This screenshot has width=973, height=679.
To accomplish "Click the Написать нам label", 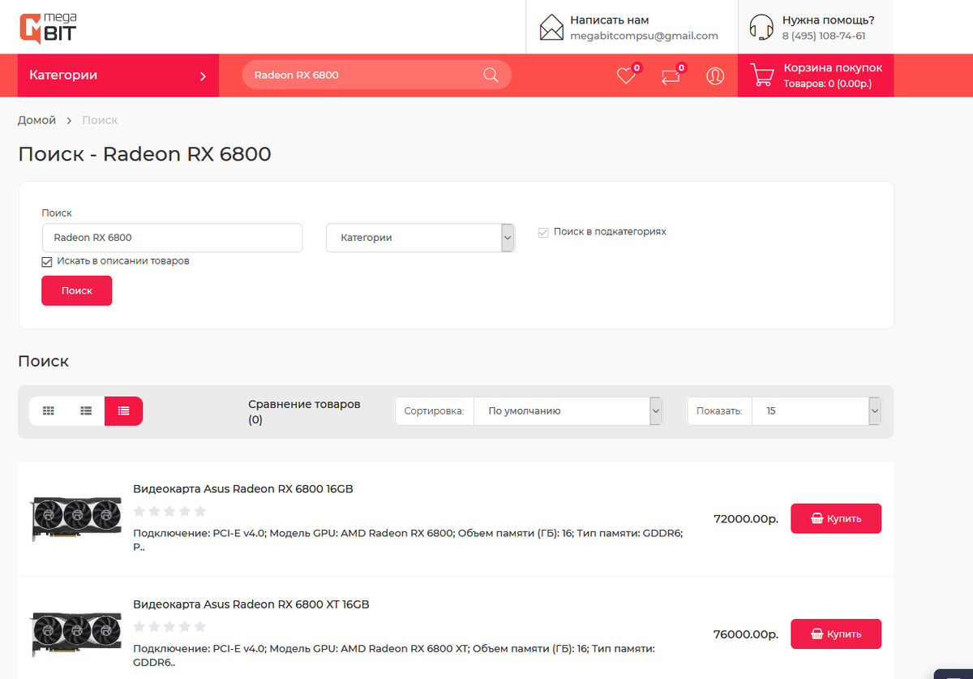I will (x=610, y=20).
